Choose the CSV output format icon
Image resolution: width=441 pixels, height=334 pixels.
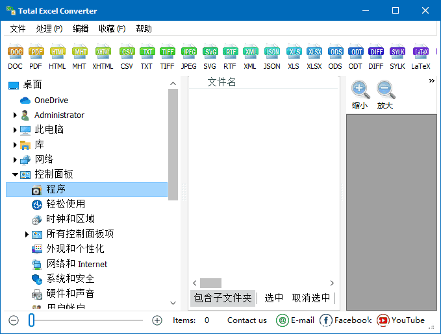tap(128, 56)
